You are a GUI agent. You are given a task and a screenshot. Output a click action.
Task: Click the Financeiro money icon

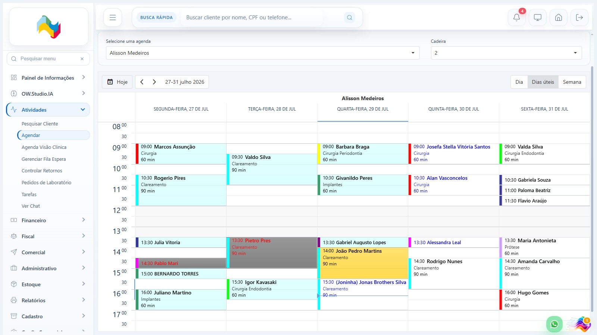coord(14,220)
